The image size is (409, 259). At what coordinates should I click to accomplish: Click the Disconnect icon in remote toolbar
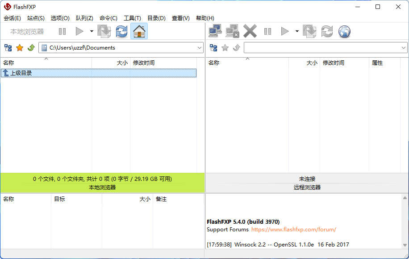pyautogui.click(x=233, y=31)
